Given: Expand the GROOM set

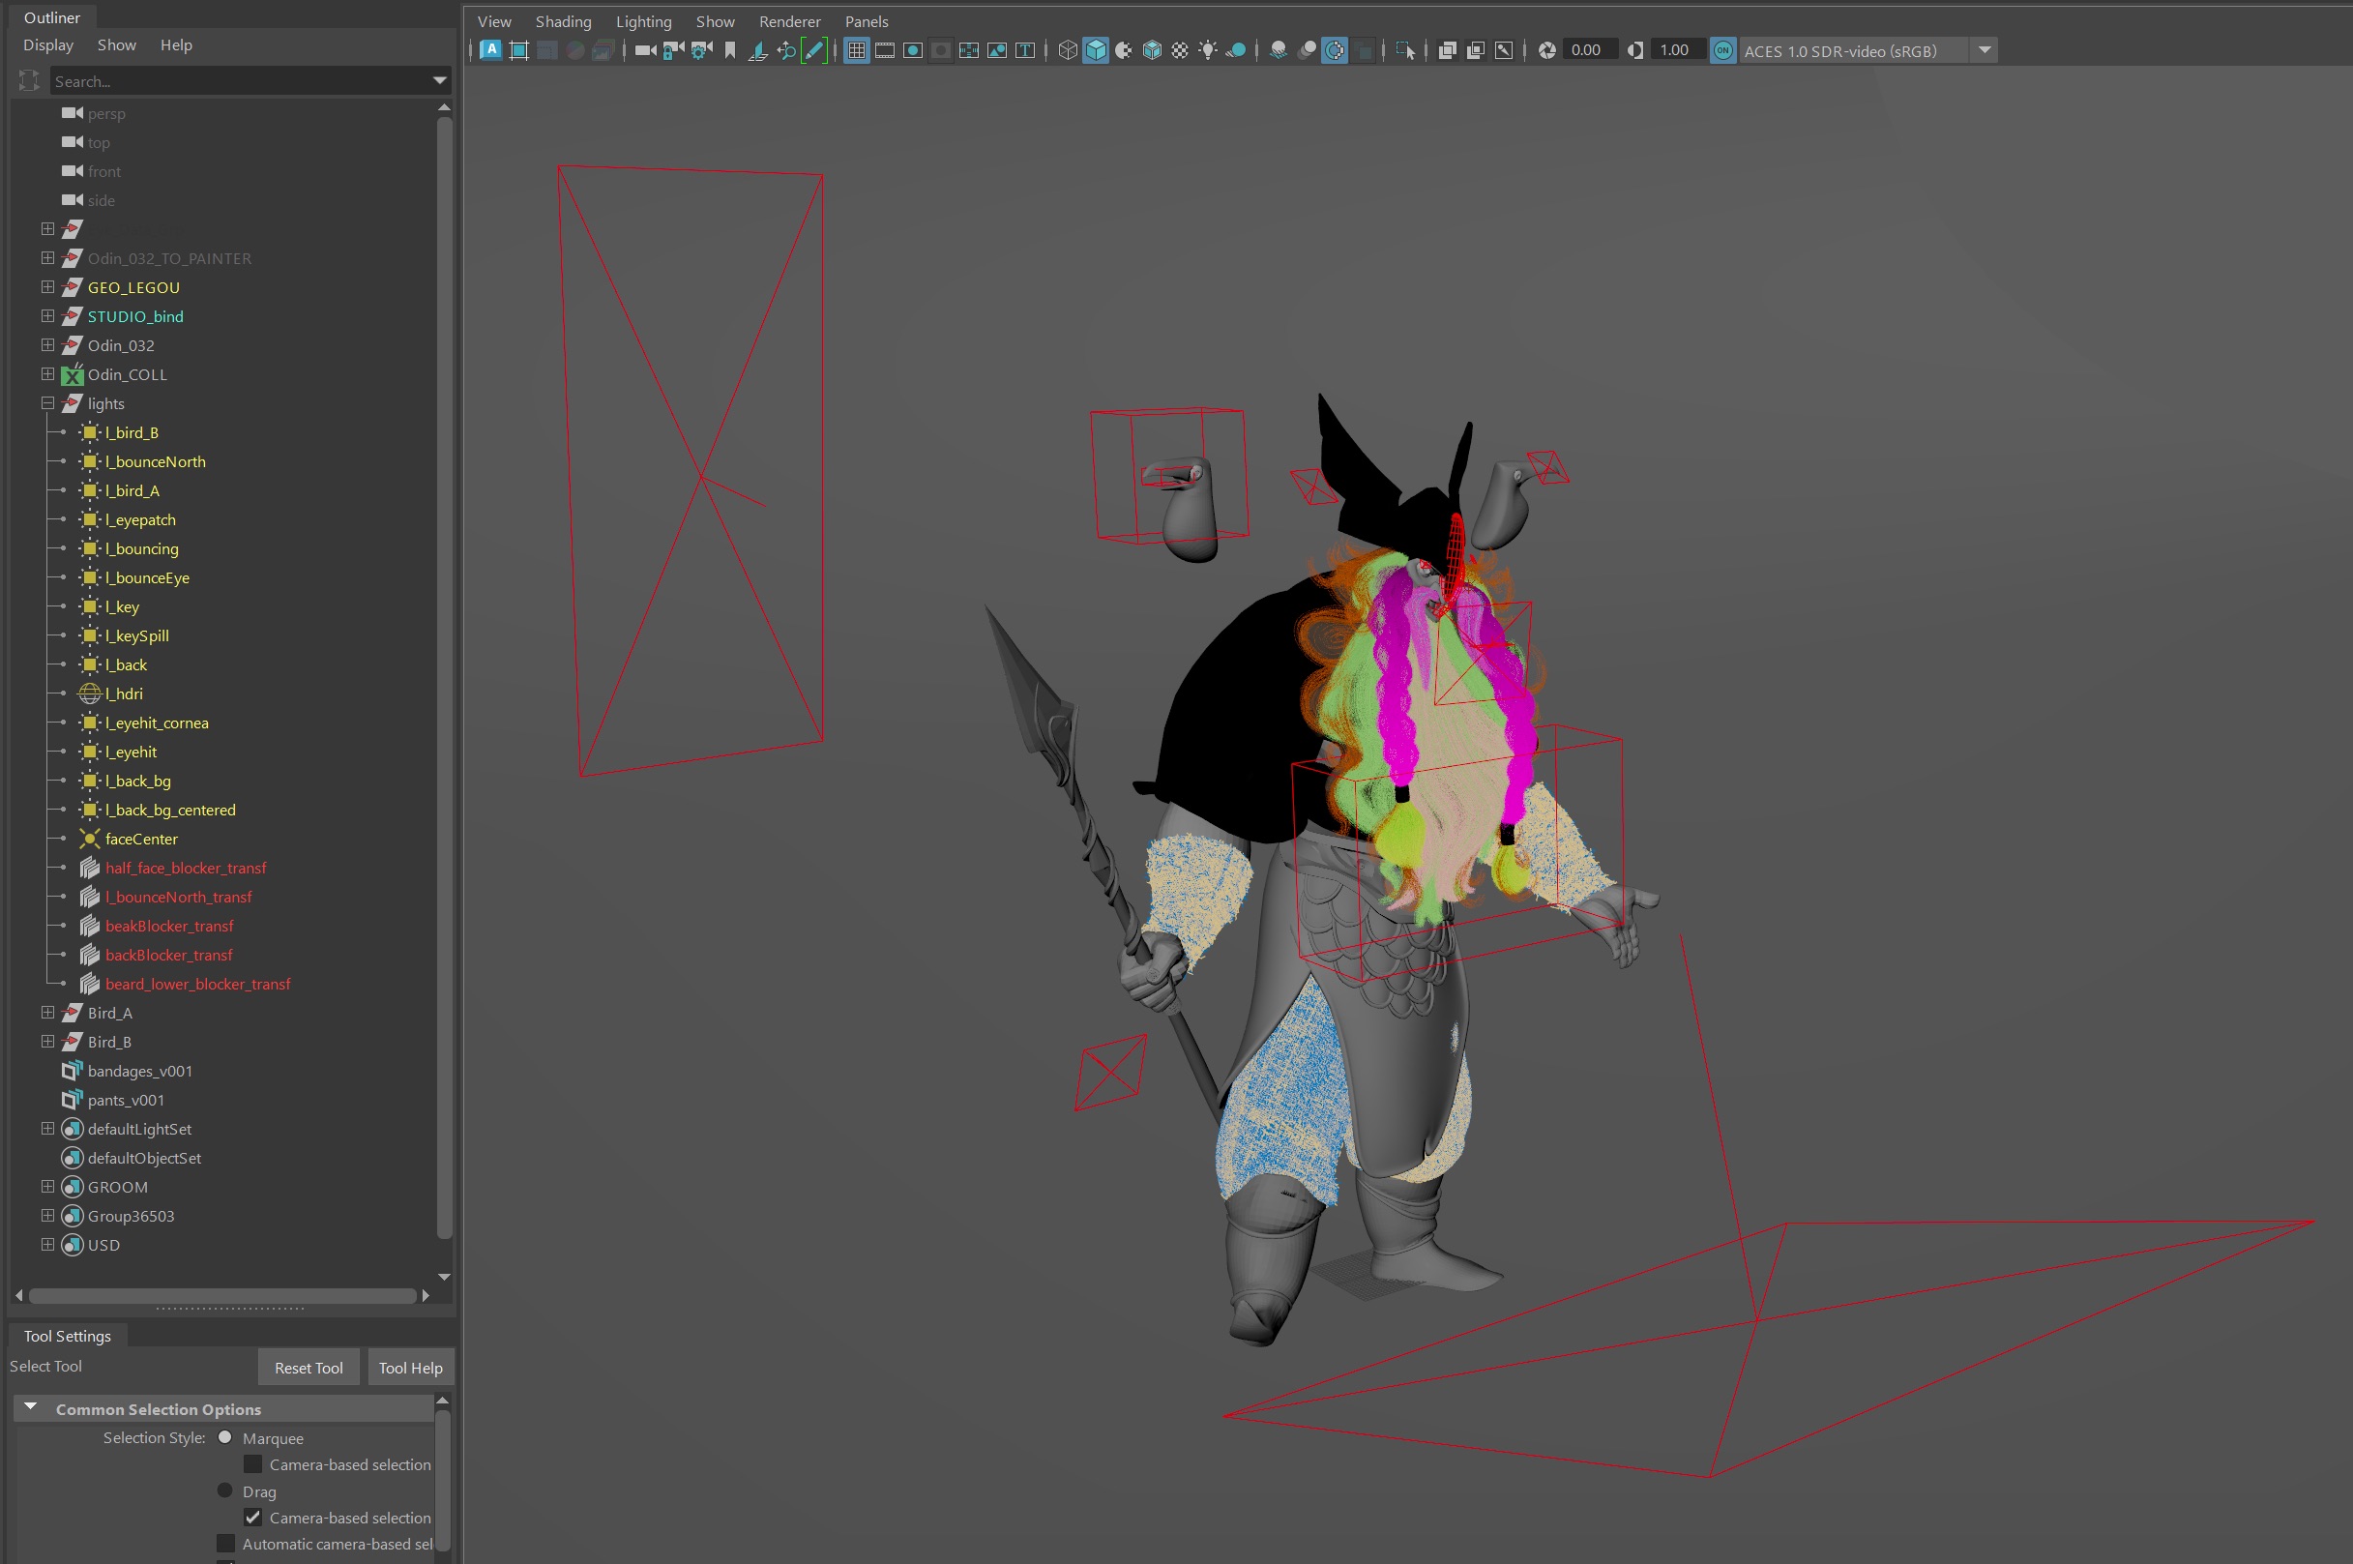Looking at the screenshot, I should tap(46, 1187).
